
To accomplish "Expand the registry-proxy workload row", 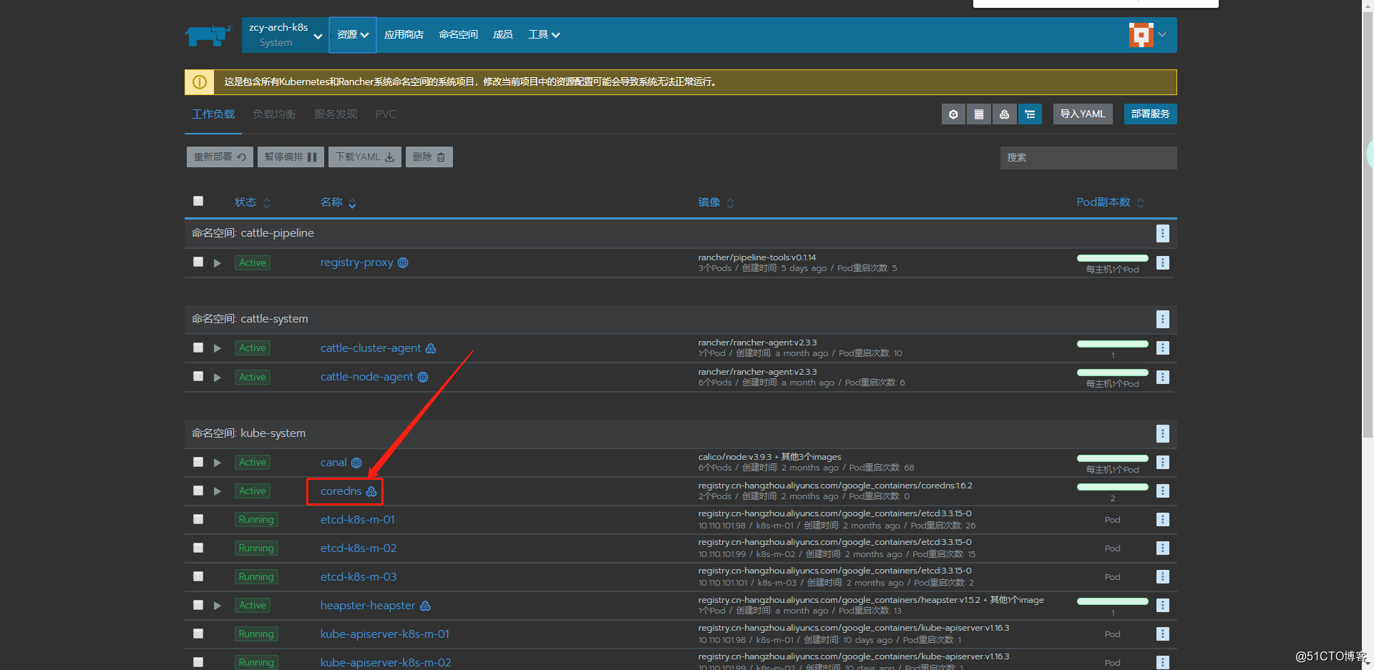I will (218, 263).
